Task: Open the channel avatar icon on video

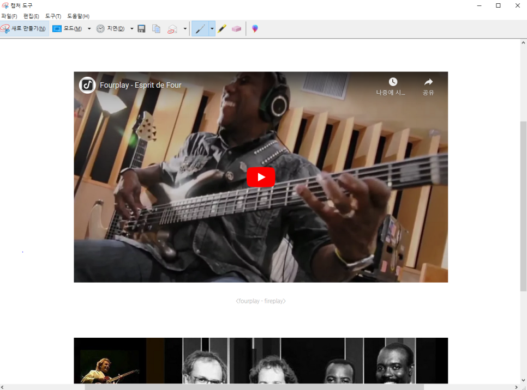Action: pos(87,85)
